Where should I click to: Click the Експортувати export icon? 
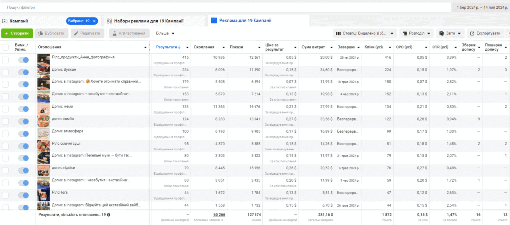tap(472, 33)
